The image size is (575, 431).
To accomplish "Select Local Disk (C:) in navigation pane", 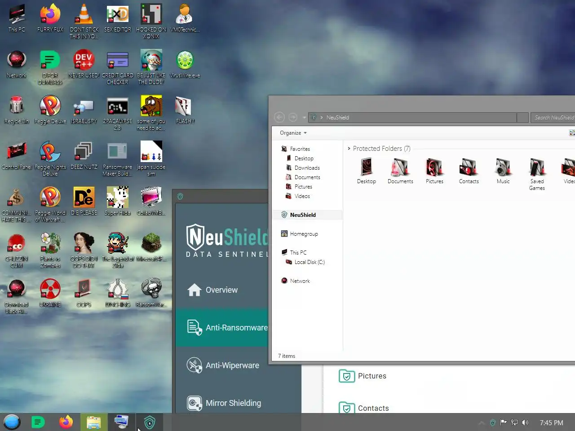I will [x=305, y=262].
